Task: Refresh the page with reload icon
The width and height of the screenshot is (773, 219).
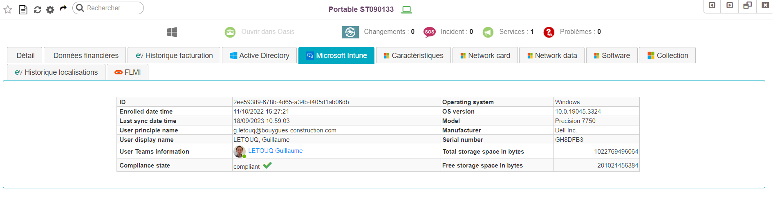Action: (37, 9)
